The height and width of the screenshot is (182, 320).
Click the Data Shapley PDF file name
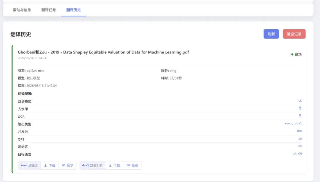[x=103, y=52]
